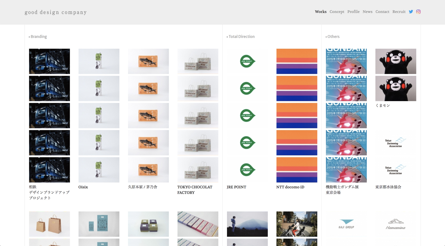Open the News page
This screenshot has width=445, height=246.
pos(368,12)
